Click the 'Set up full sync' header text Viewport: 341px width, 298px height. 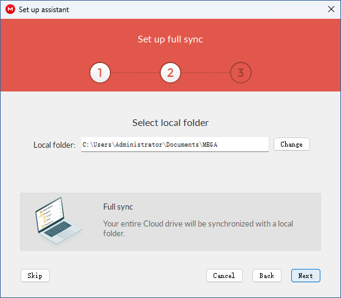pos(170,39)
